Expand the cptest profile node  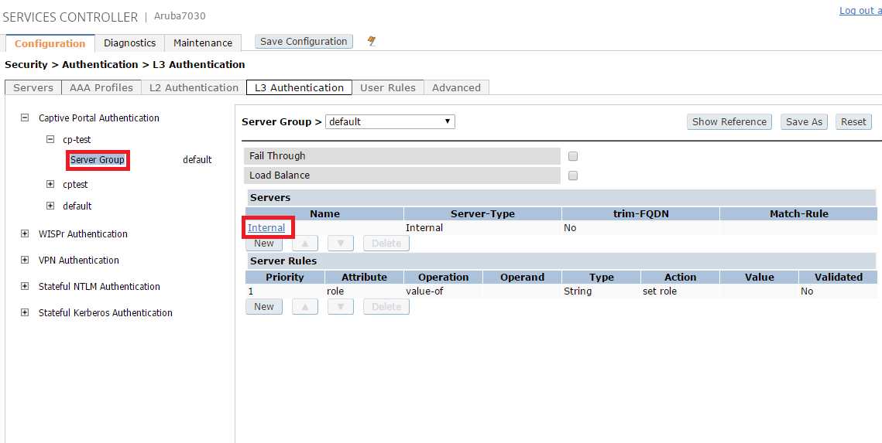(x=50, y=184)
